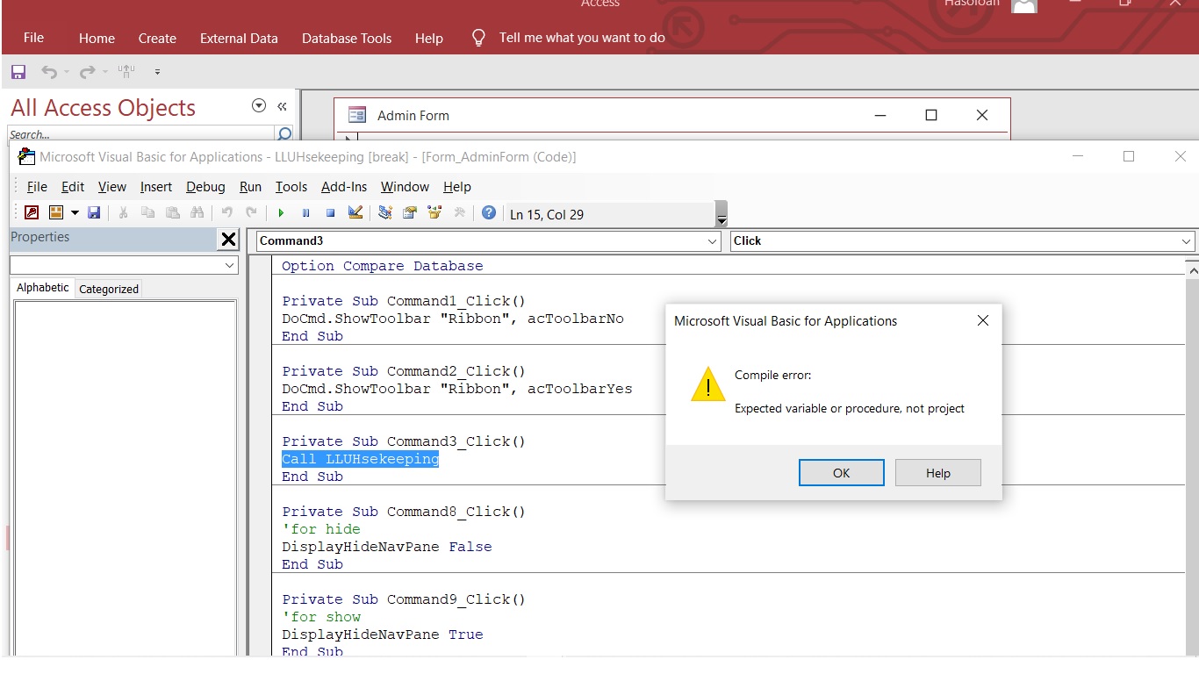Open the Run menu
1199x674 pixels.
[250, 187]
